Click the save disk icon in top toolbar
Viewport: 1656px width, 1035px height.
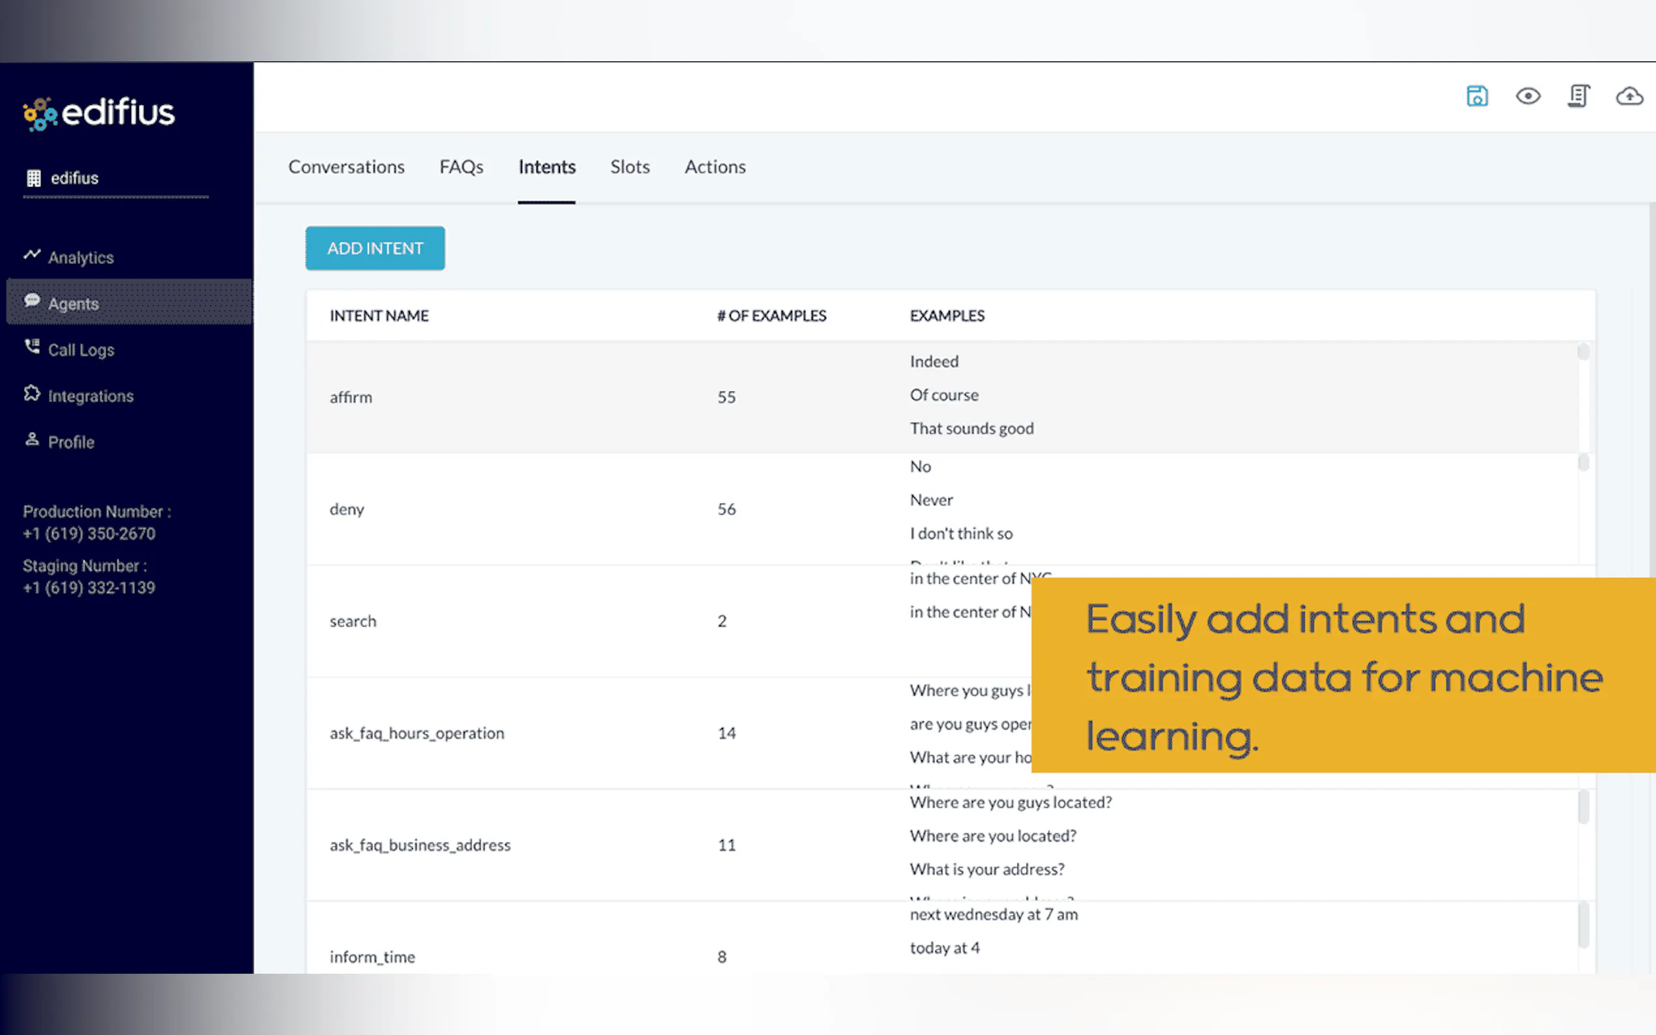pos(1477,96)
